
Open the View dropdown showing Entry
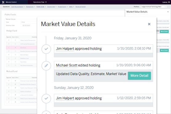click(29, 22)
